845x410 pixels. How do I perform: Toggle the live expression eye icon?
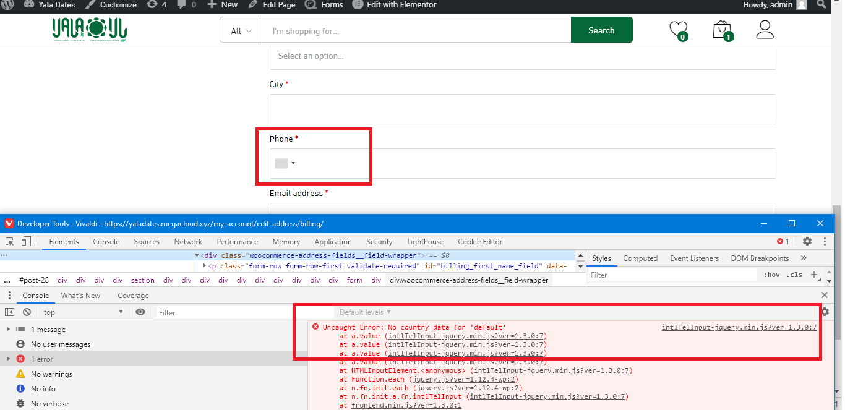pos(140,312)
